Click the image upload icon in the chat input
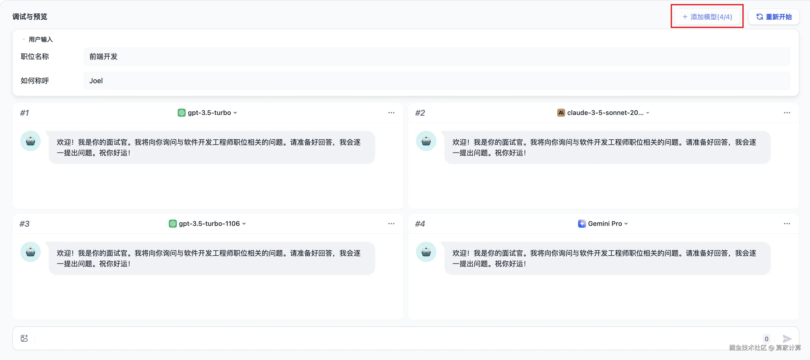The width and height of the screenshot is (810, 360). click(24, 338)
